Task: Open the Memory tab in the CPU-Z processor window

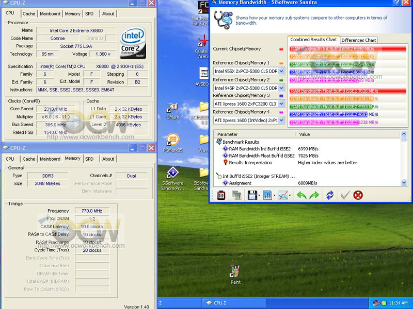Action: (72, 14)
